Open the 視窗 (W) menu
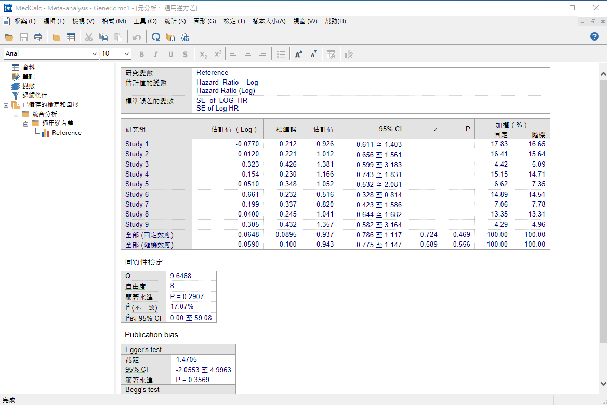This screenshot has width=607, height=405. [x=305, y=21]
